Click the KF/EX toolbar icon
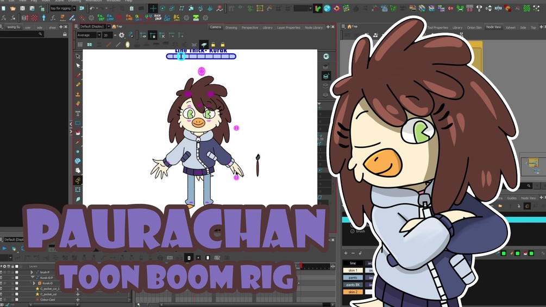 click(x=498, y=8)
